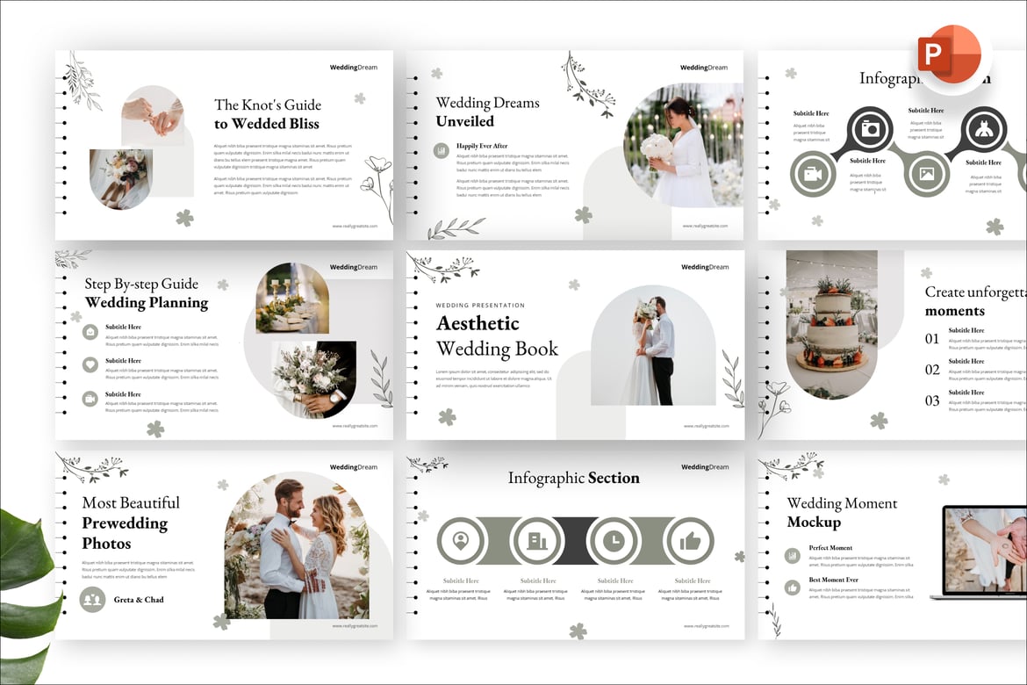Screen dimensions: 1027x685
Task: Click the PowerPoint logo badge
Action: pyautogui.click(x=949, y=56)
